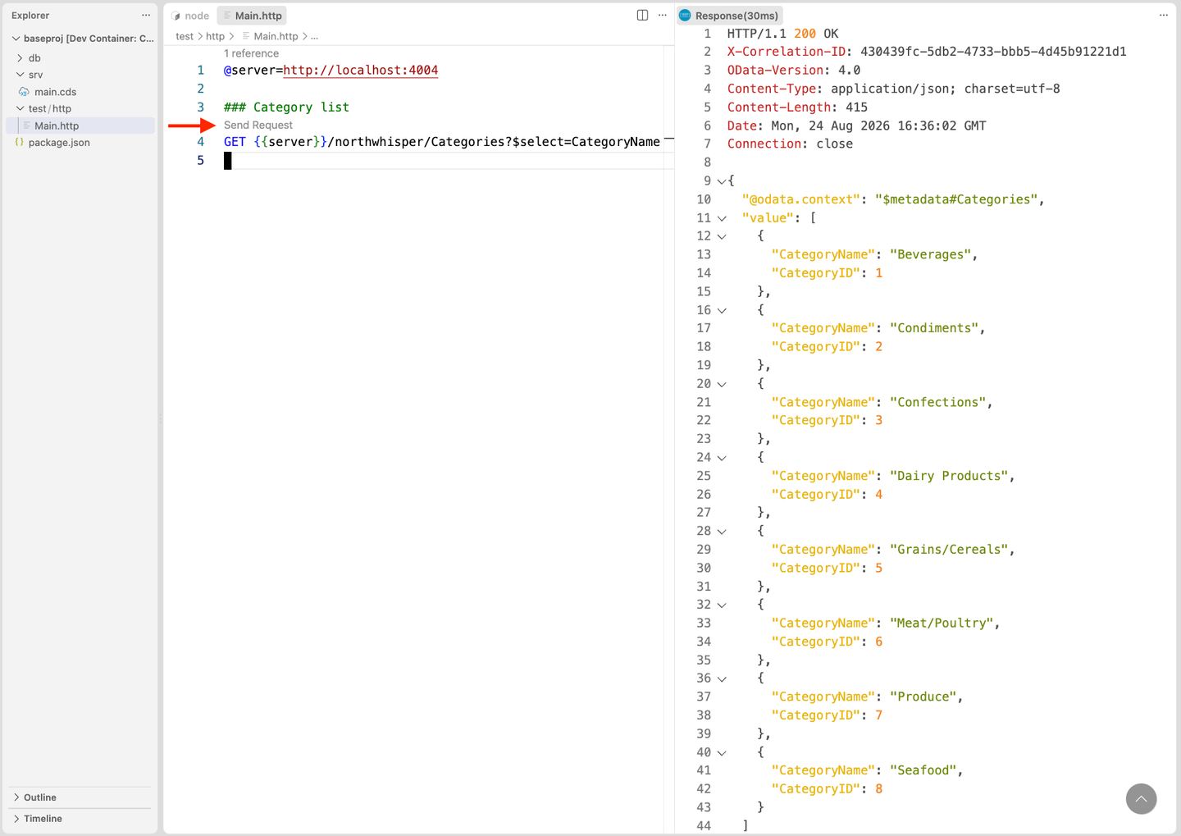
Task: Click the X-Correlation-ID header value
Action: click(993, 52)
